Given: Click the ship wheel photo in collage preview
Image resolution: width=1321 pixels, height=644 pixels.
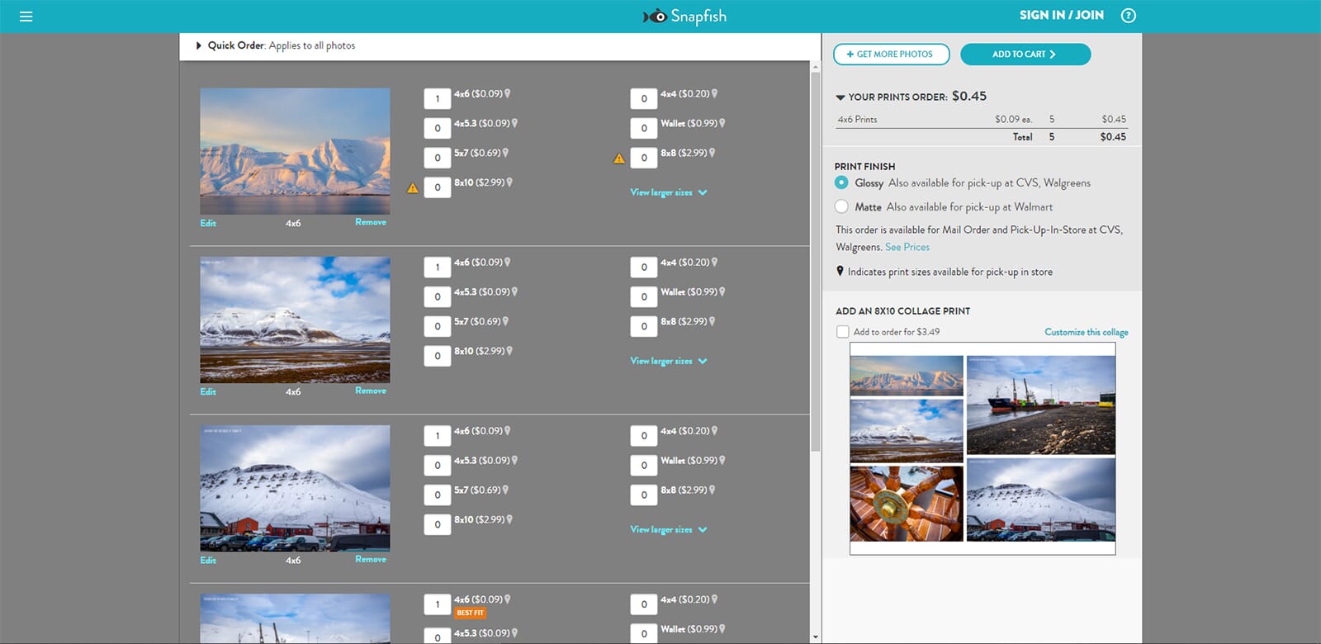Looking at the screenshot, I should pyautogui.click(x=907, y=504).
